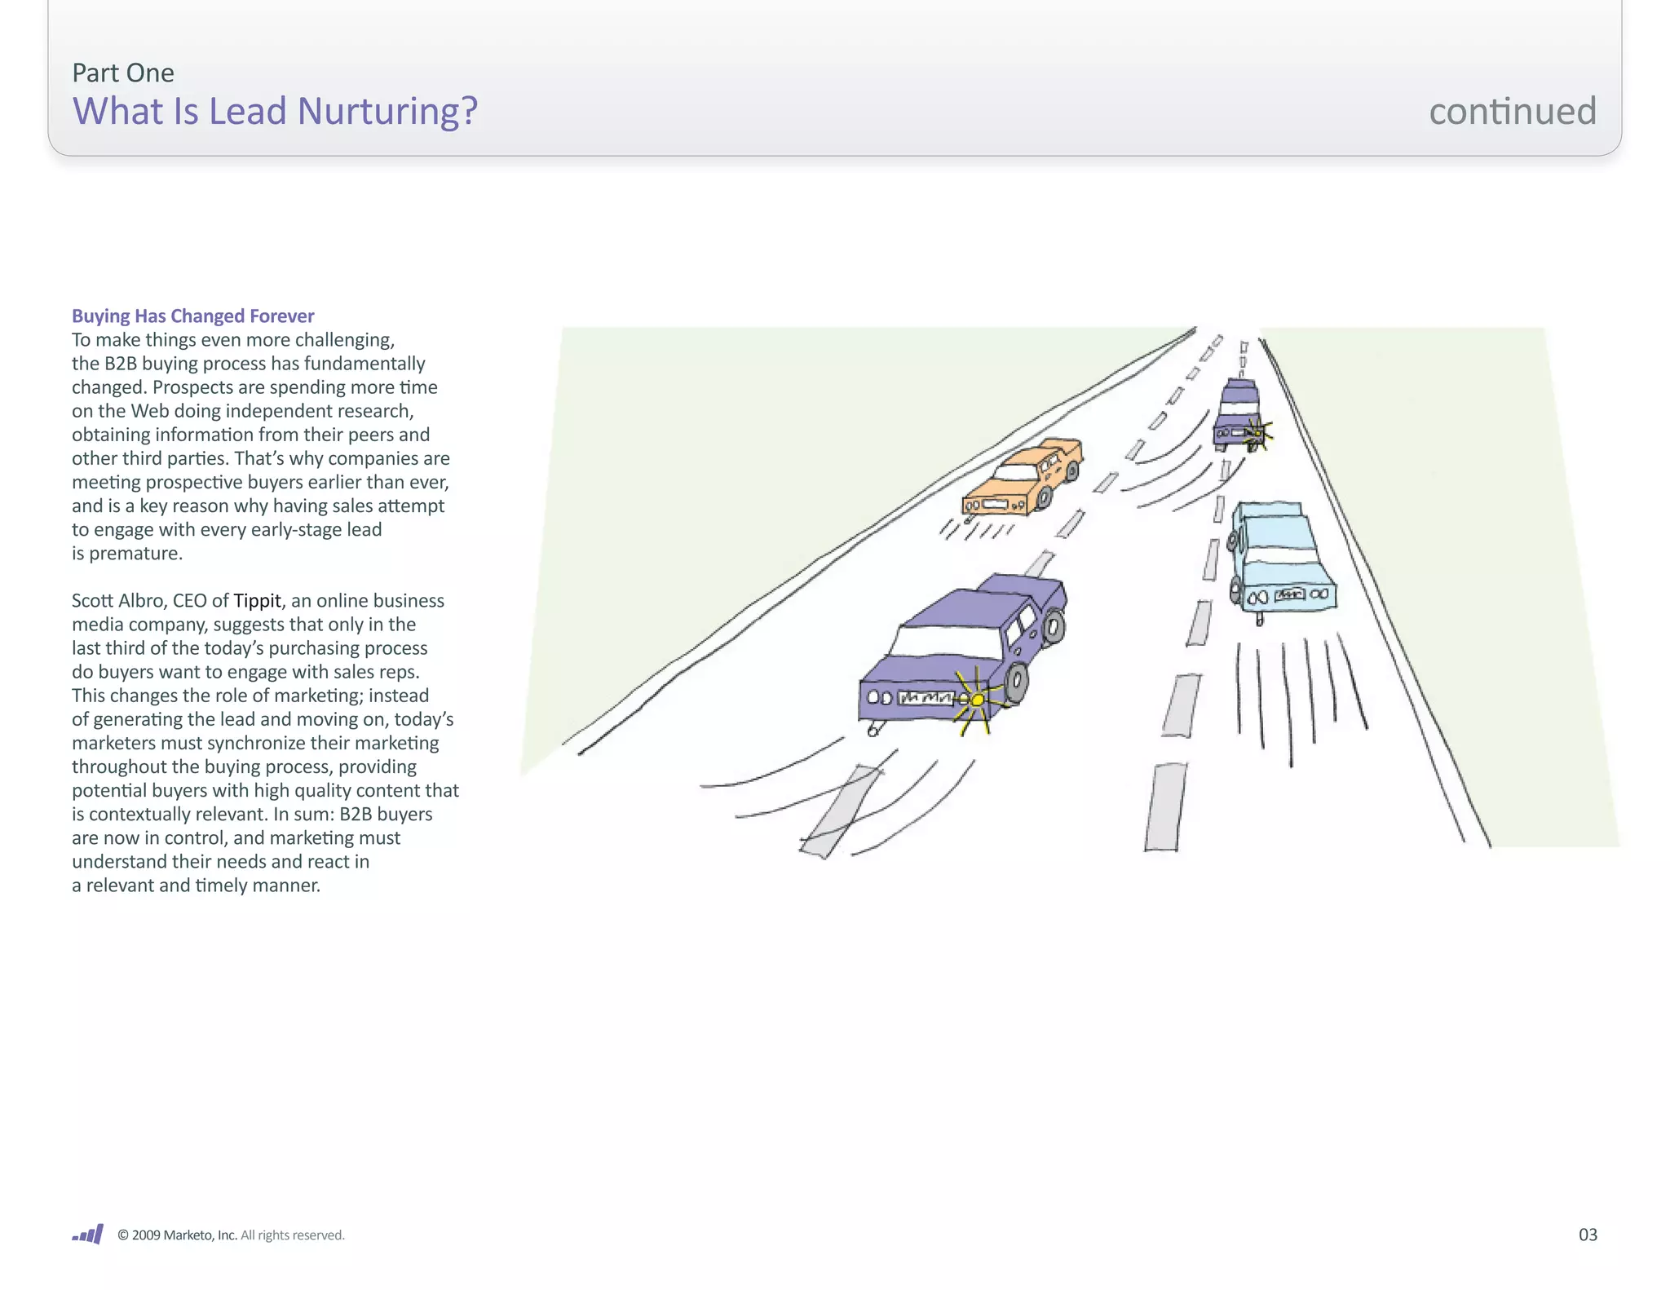Click the '© 2009 Marketo, Inc.' copyright text

click(177, 1235)
